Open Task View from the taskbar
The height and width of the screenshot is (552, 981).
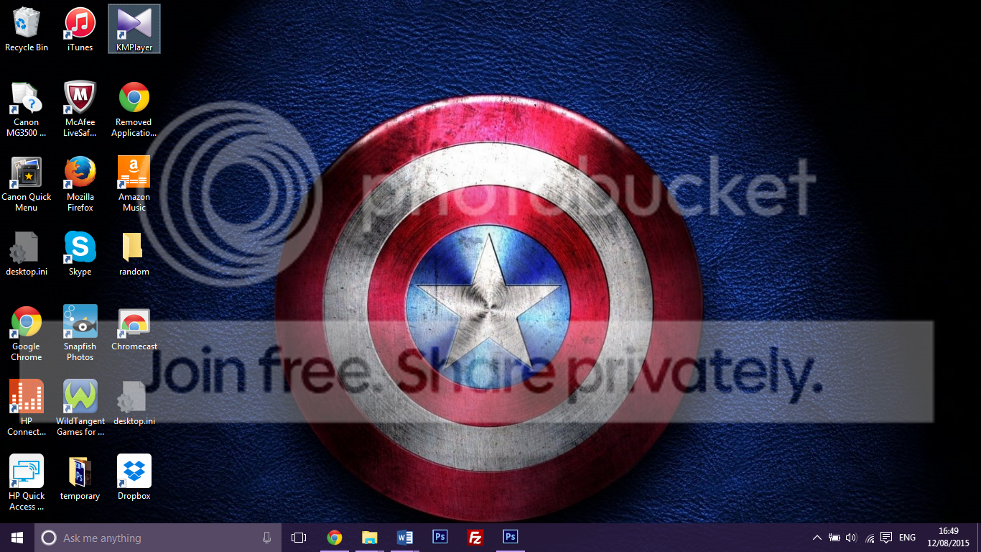tap(299, 538)
